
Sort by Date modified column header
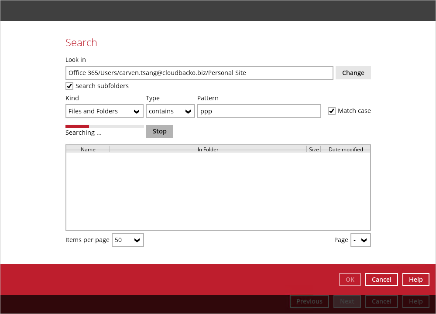point(346,149)
